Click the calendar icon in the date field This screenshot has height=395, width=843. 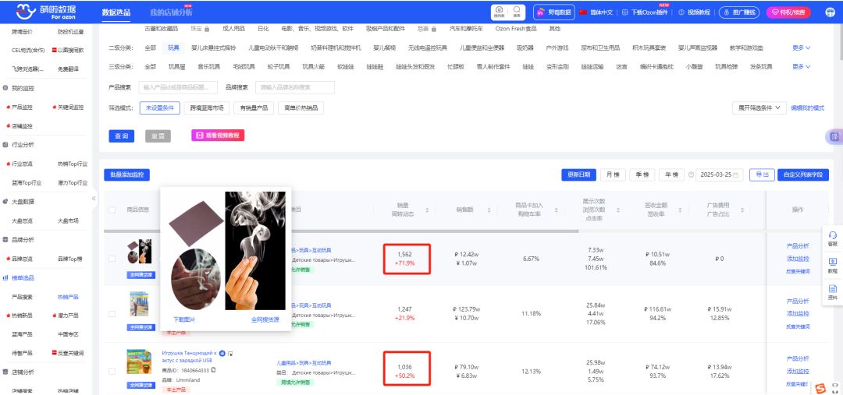(x=735, y=175)
